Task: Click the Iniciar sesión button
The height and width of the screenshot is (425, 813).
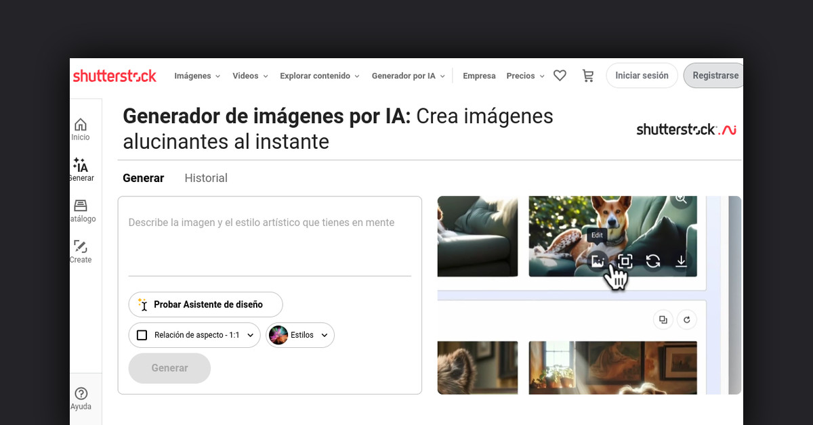Action: pos(642,76)
